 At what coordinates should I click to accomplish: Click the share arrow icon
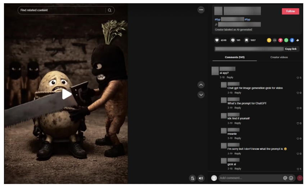point(298,40)
